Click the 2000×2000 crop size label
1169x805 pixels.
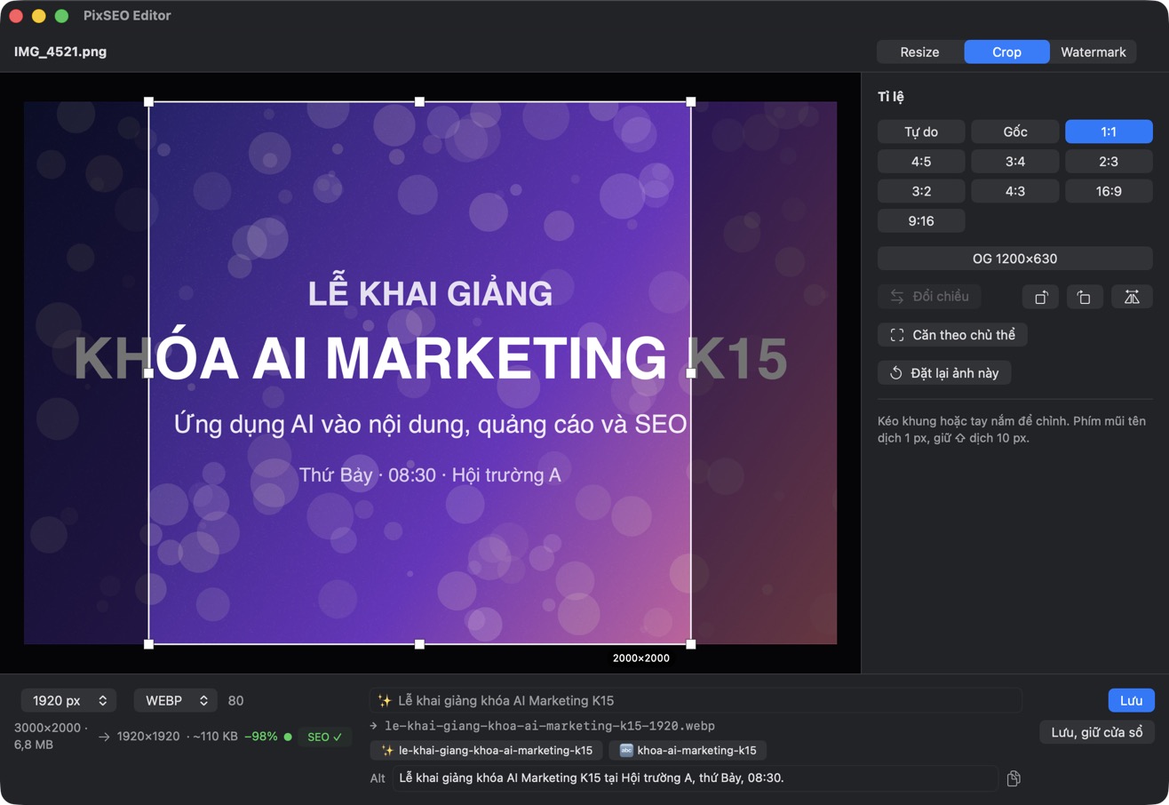(x=641, y=658)
